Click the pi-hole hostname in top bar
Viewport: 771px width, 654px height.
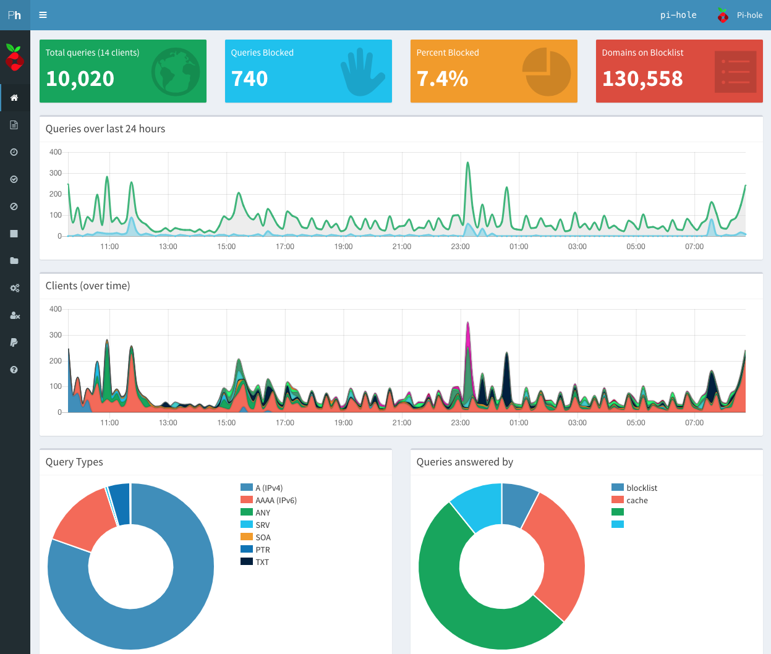[678, 15]
